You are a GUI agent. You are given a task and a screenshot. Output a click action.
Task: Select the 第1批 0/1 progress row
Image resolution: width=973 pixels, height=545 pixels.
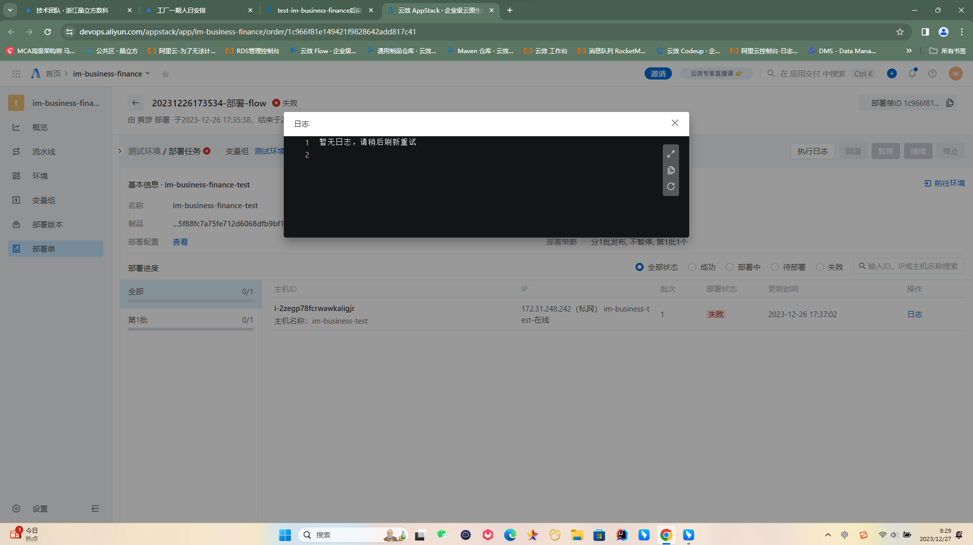tap(191, 322)
